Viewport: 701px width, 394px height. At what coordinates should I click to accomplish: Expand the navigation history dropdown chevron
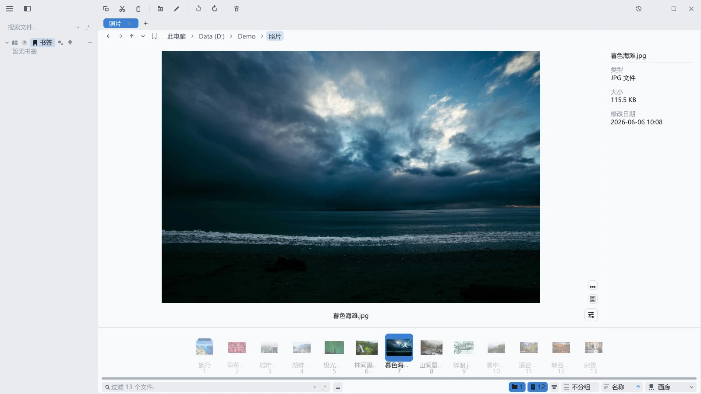pyautogui.click(x=143, y=36)
